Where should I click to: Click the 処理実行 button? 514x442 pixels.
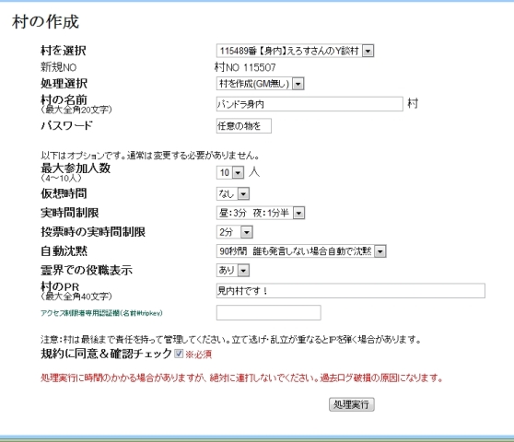pos(351,404)
